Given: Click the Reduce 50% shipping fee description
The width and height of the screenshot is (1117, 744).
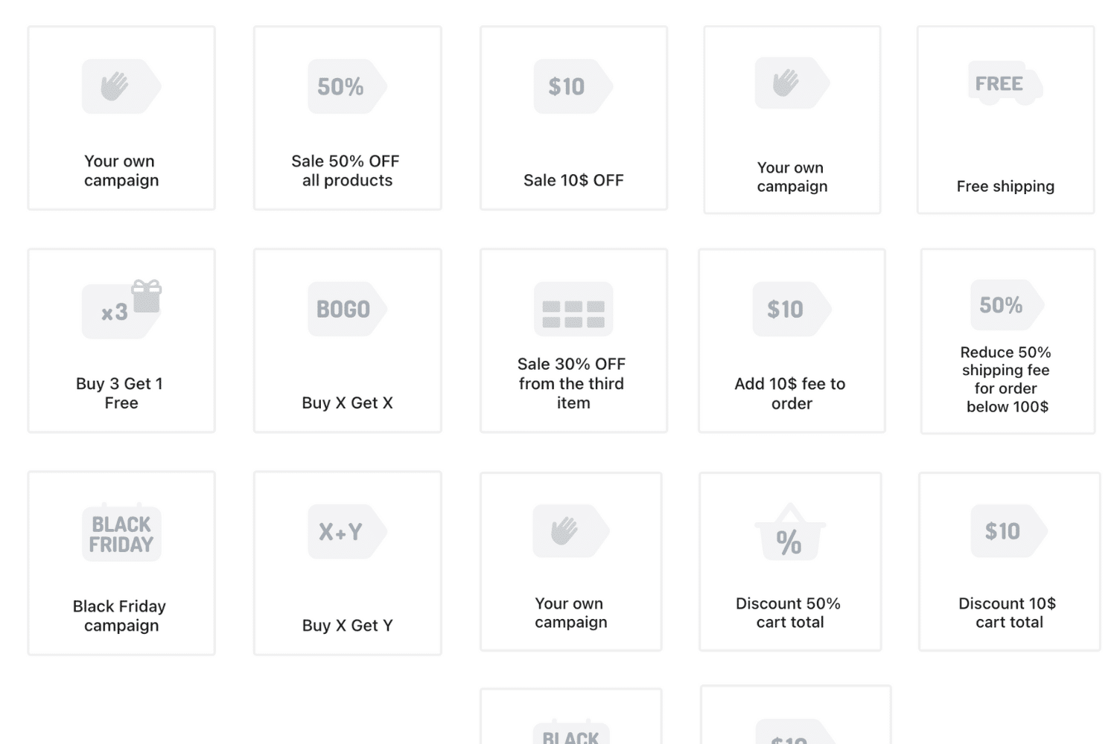Looking at the screenshot, I should [1006, 379].
